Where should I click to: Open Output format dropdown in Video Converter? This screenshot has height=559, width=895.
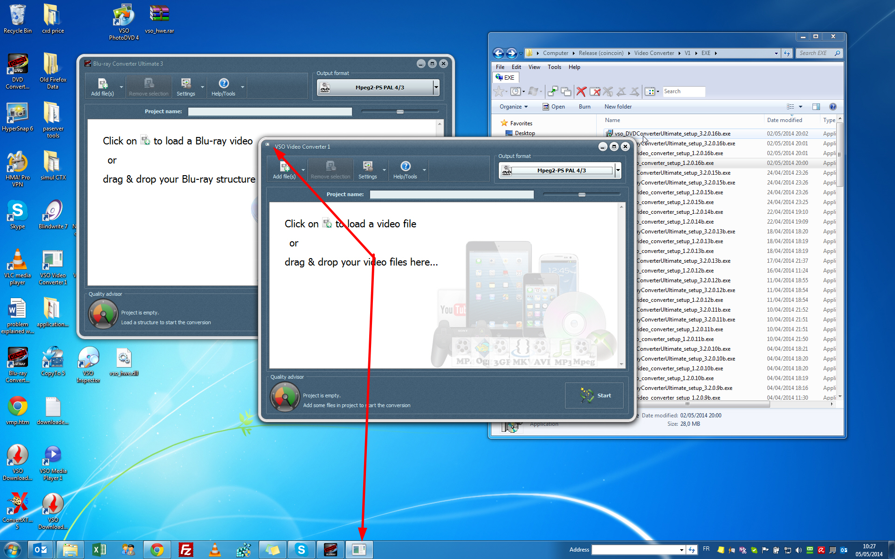(618, 170)
